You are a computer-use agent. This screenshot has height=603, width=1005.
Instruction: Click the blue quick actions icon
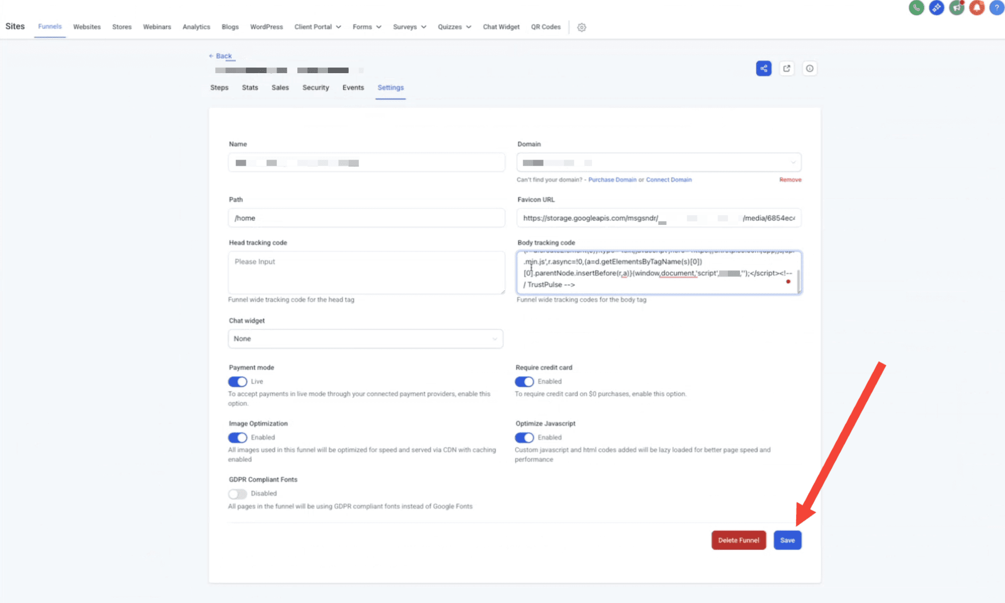(x=936, y=7)
